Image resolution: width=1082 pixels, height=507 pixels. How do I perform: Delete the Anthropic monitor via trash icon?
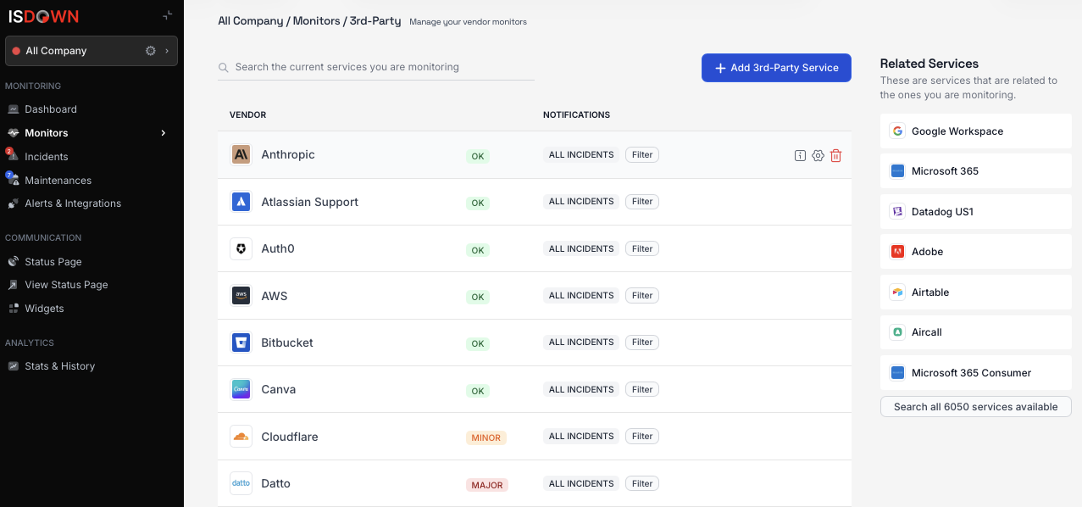click(836, 155)
